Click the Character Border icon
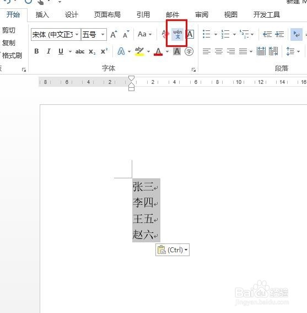This screenshot has width=307, height=313. coord(190,34)
